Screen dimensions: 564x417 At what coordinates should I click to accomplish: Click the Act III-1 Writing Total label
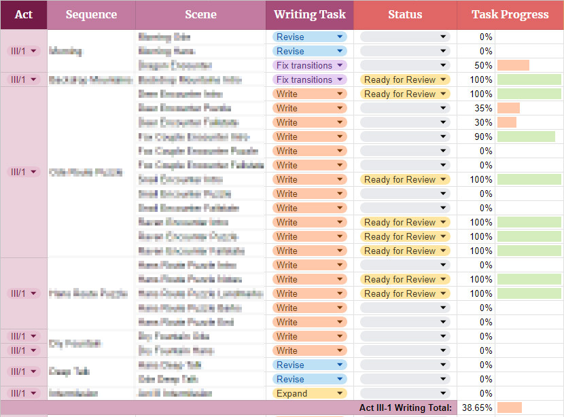[x=405, y=407]
